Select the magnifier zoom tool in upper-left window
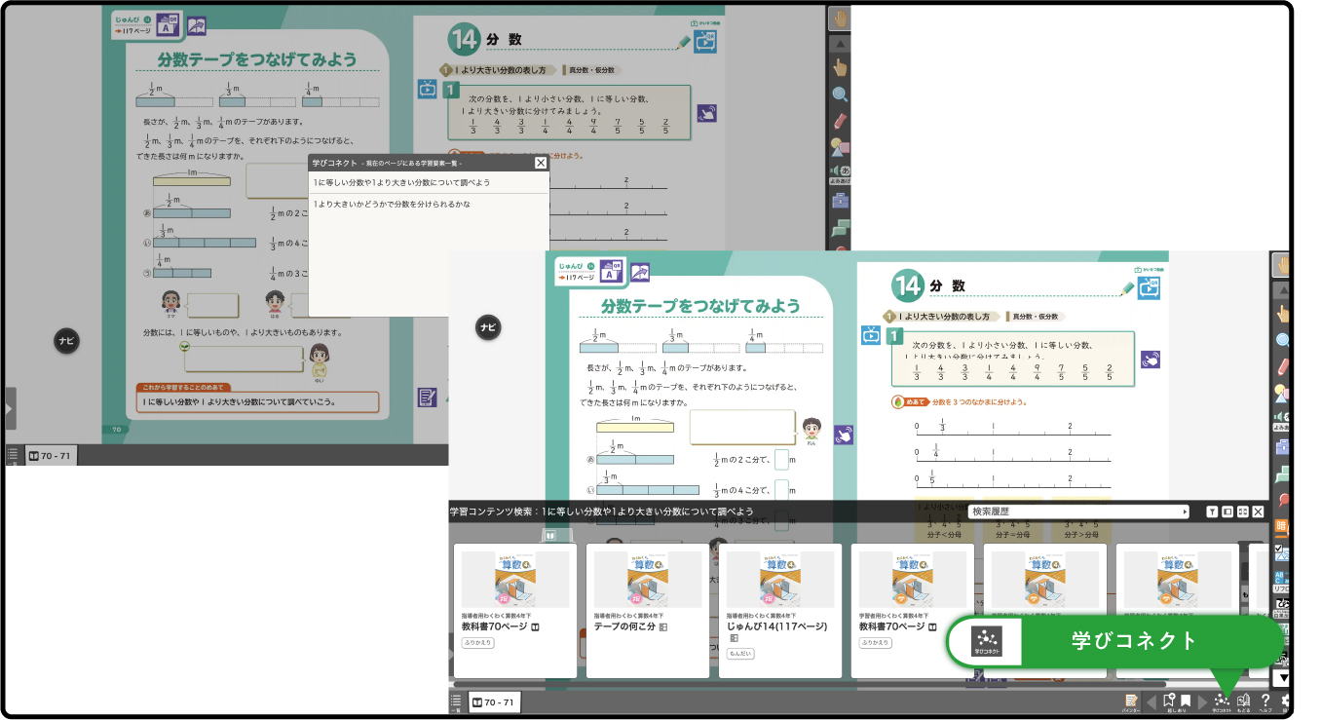The width and height of the screenshot is (1321, 720). coord(839,95)
